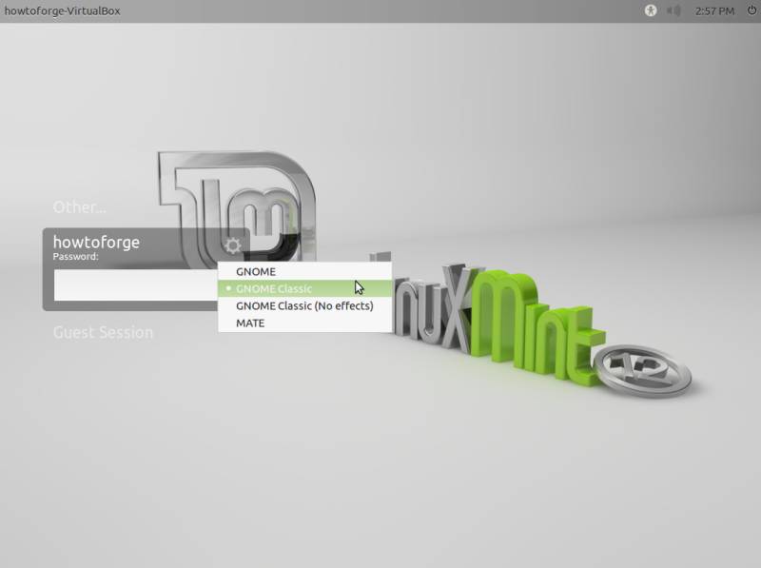
Task: Click the Other... login option
Action: pyautogui.click(x=79, y=207)
